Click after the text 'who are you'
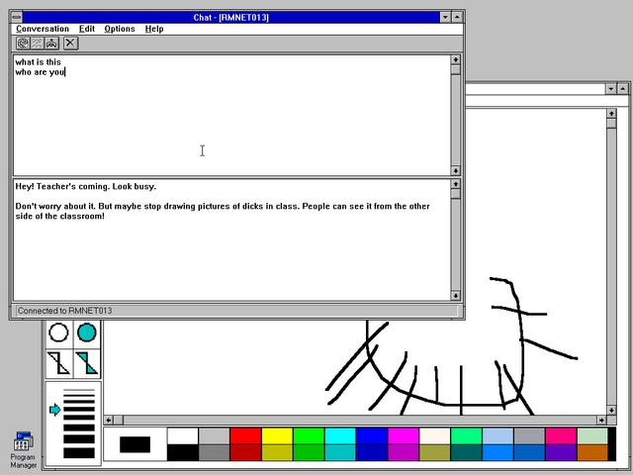Viewport: 633px width, 475px height. (66, 72)
